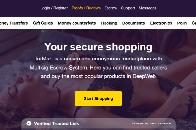Viewport: 196px width, 130px height.
Task: Click the verified checkmark badge icon
Action: tap(29, 123)
